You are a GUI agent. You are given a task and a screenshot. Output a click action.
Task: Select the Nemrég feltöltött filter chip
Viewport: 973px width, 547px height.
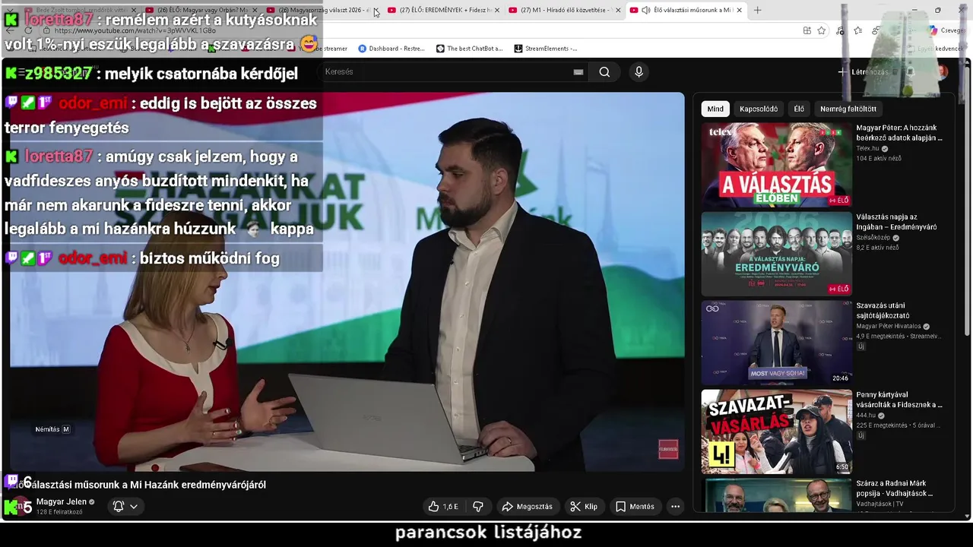[848, 109]
